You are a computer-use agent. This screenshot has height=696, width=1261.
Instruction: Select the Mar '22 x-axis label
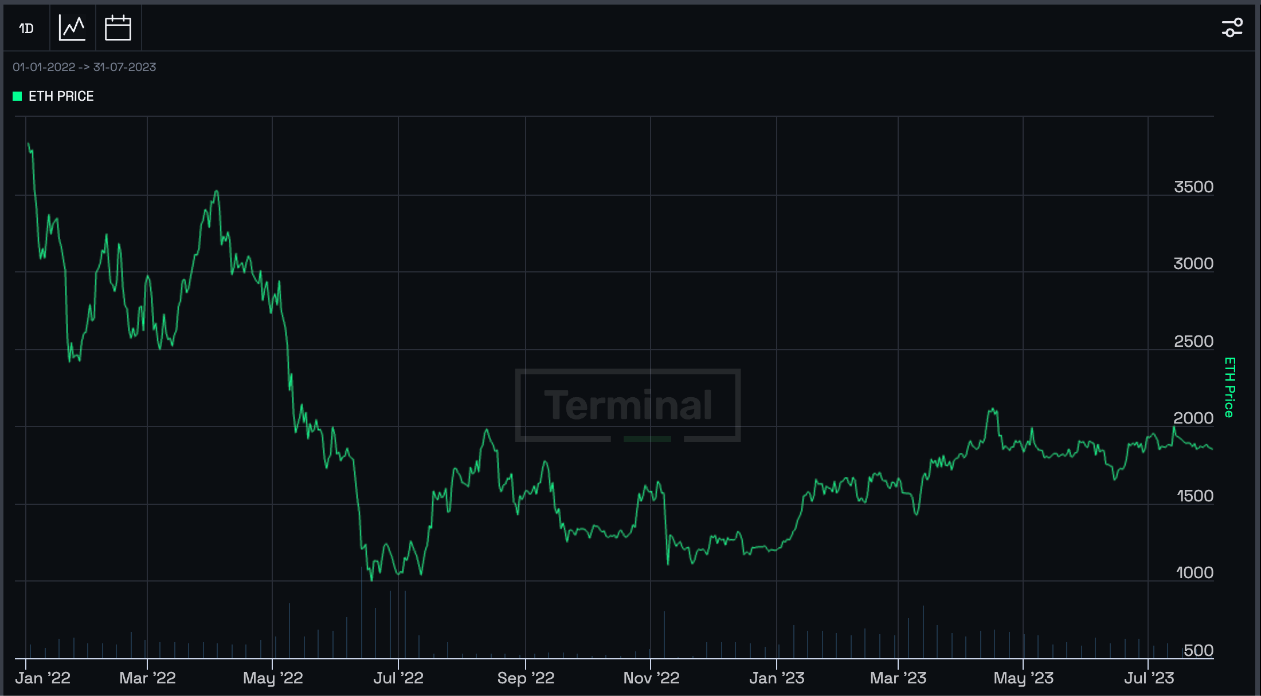coord(147,678)
